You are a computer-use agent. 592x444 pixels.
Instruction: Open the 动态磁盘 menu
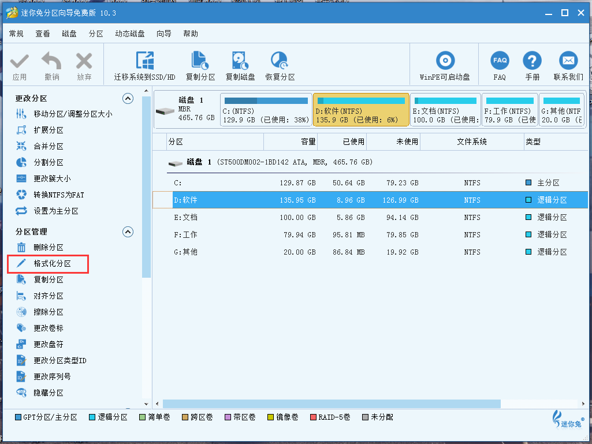(x=130, y=33)
